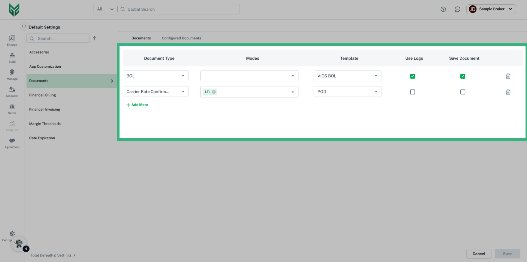The height and width of the screenshot is (262, 527).
Task: Click the help question mark icon
Action: pyautogui.click(x=443, y=9)
